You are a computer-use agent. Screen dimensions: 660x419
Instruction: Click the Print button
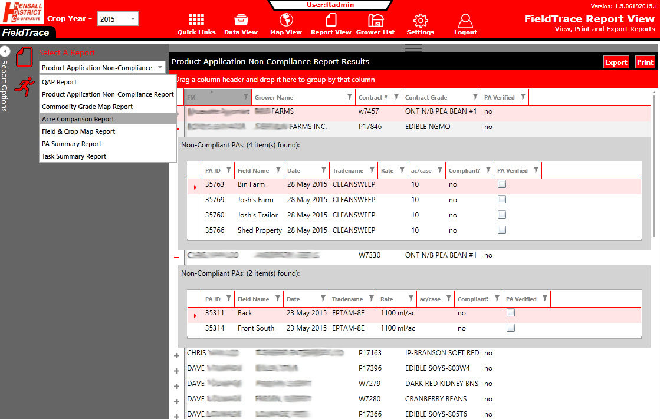645,62
